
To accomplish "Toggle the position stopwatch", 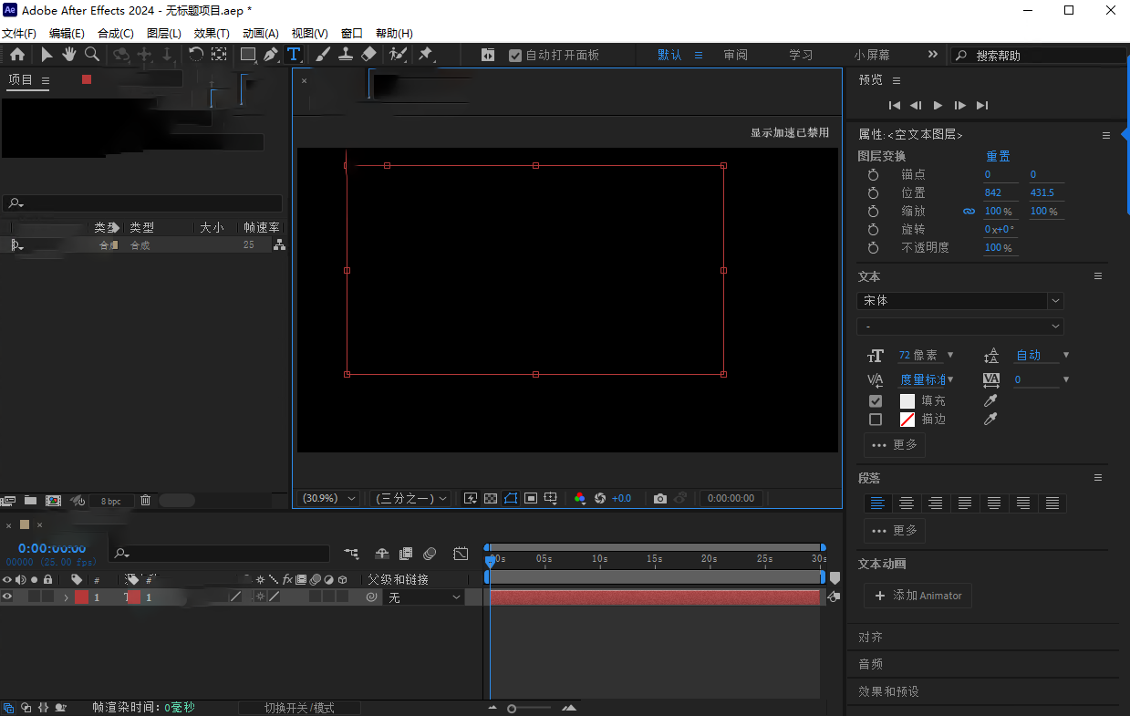I will (x=873, y=192).
